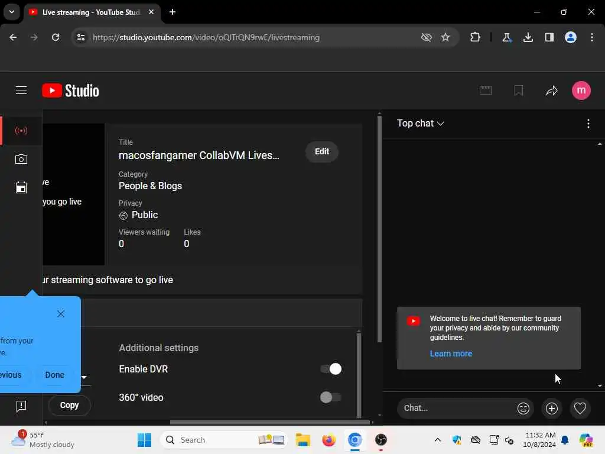Open the account avatar 'm' menu
The height and width of the screenshot is (454, 605).
coord(581,90)
